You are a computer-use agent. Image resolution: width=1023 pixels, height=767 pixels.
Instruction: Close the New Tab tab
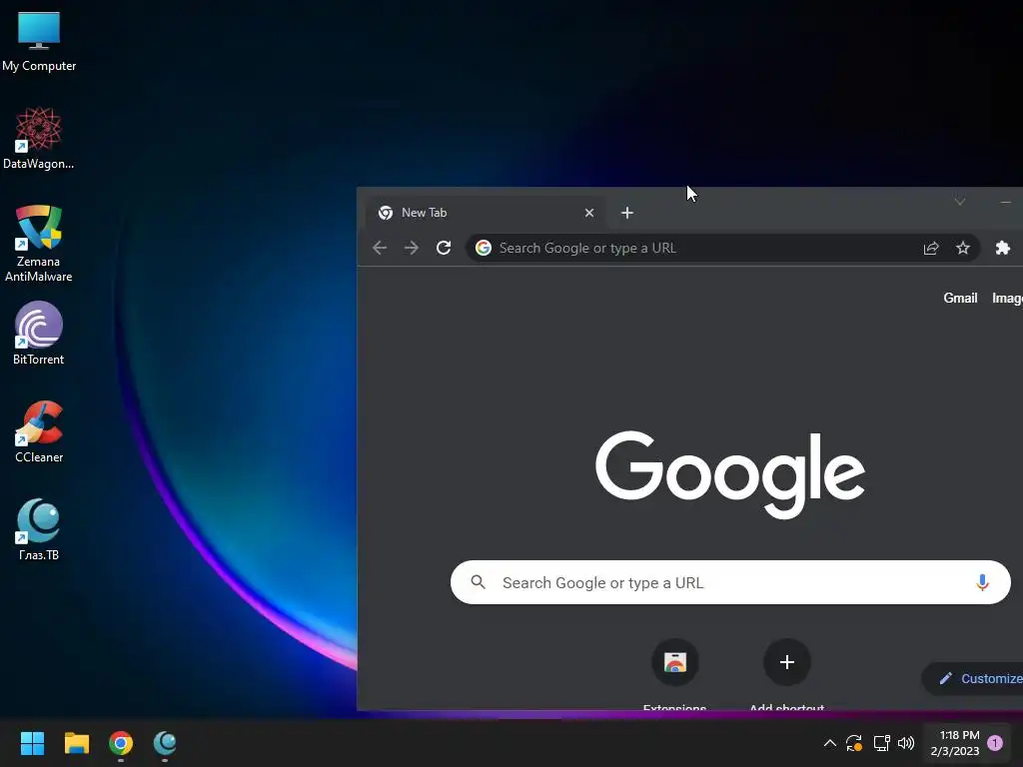click(589, 213)
